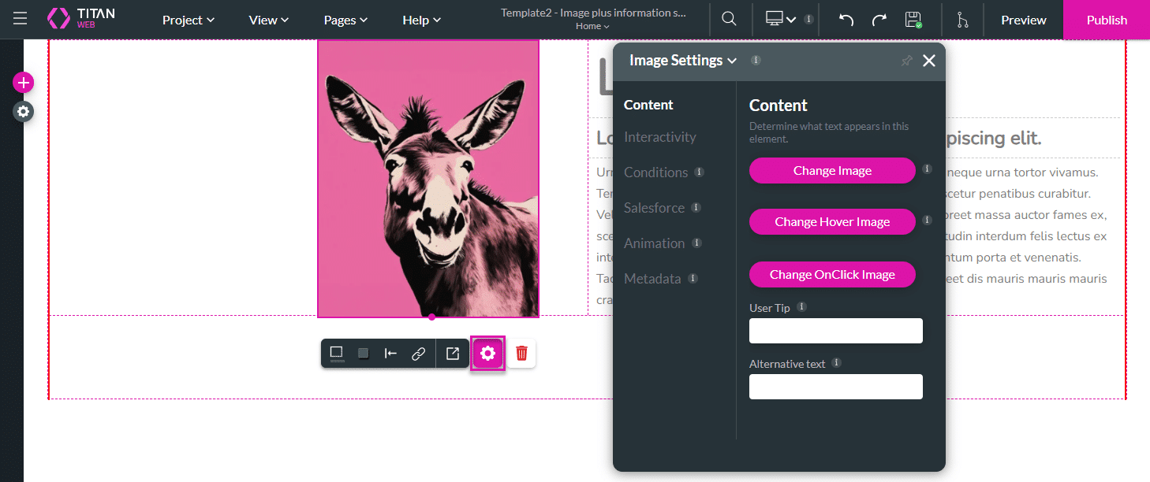Image resolution: width=1150 pixels, height=482 pixels.
Task: Open the hamburger menu at top left
Action: 20,19
